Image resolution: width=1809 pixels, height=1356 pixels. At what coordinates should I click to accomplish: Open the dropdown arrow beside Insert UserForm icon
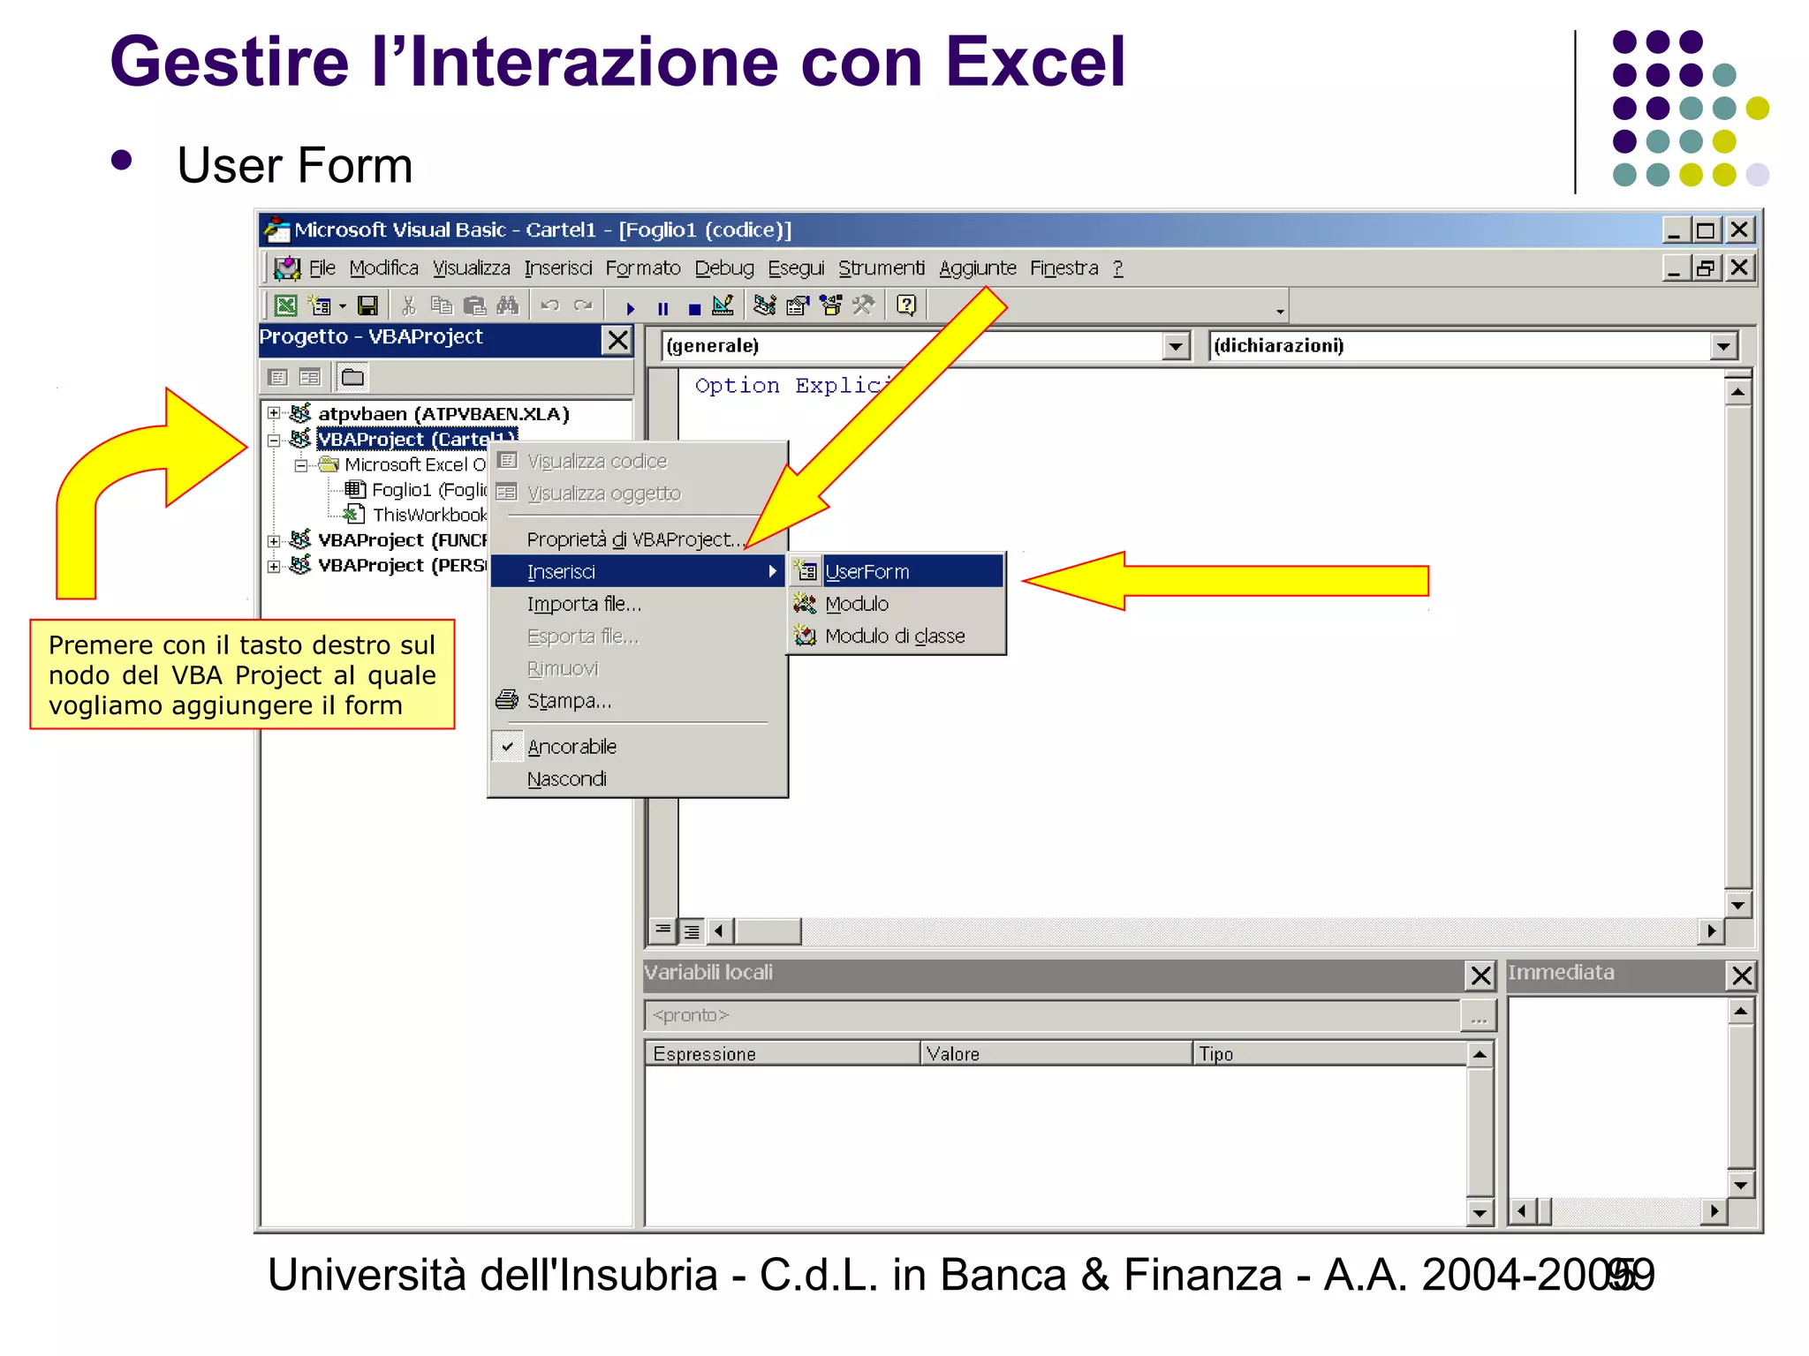tap(343, 306)
